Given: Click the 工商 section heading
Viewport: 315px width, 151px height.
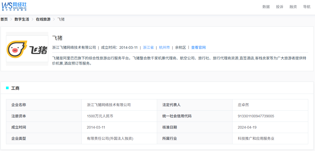Looking at the screenshot, I should [x=15, y=88].
